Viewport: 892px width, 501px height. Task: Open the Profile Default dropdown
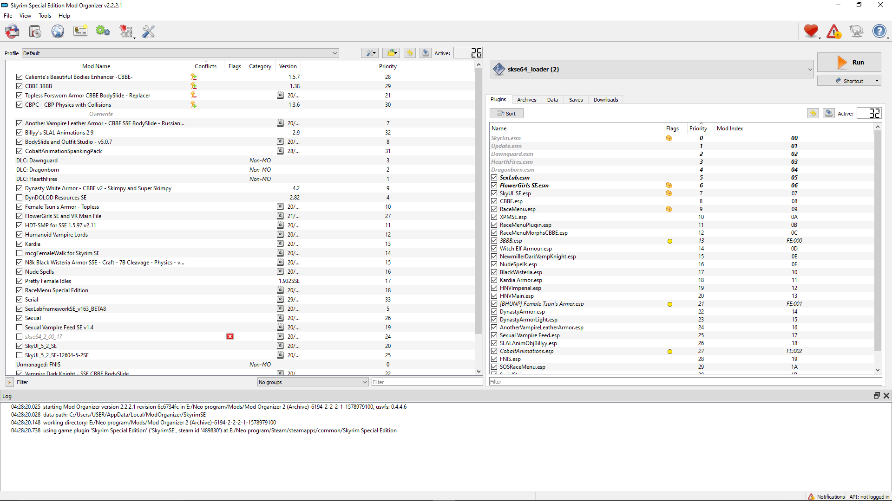[x=180, y=53]
